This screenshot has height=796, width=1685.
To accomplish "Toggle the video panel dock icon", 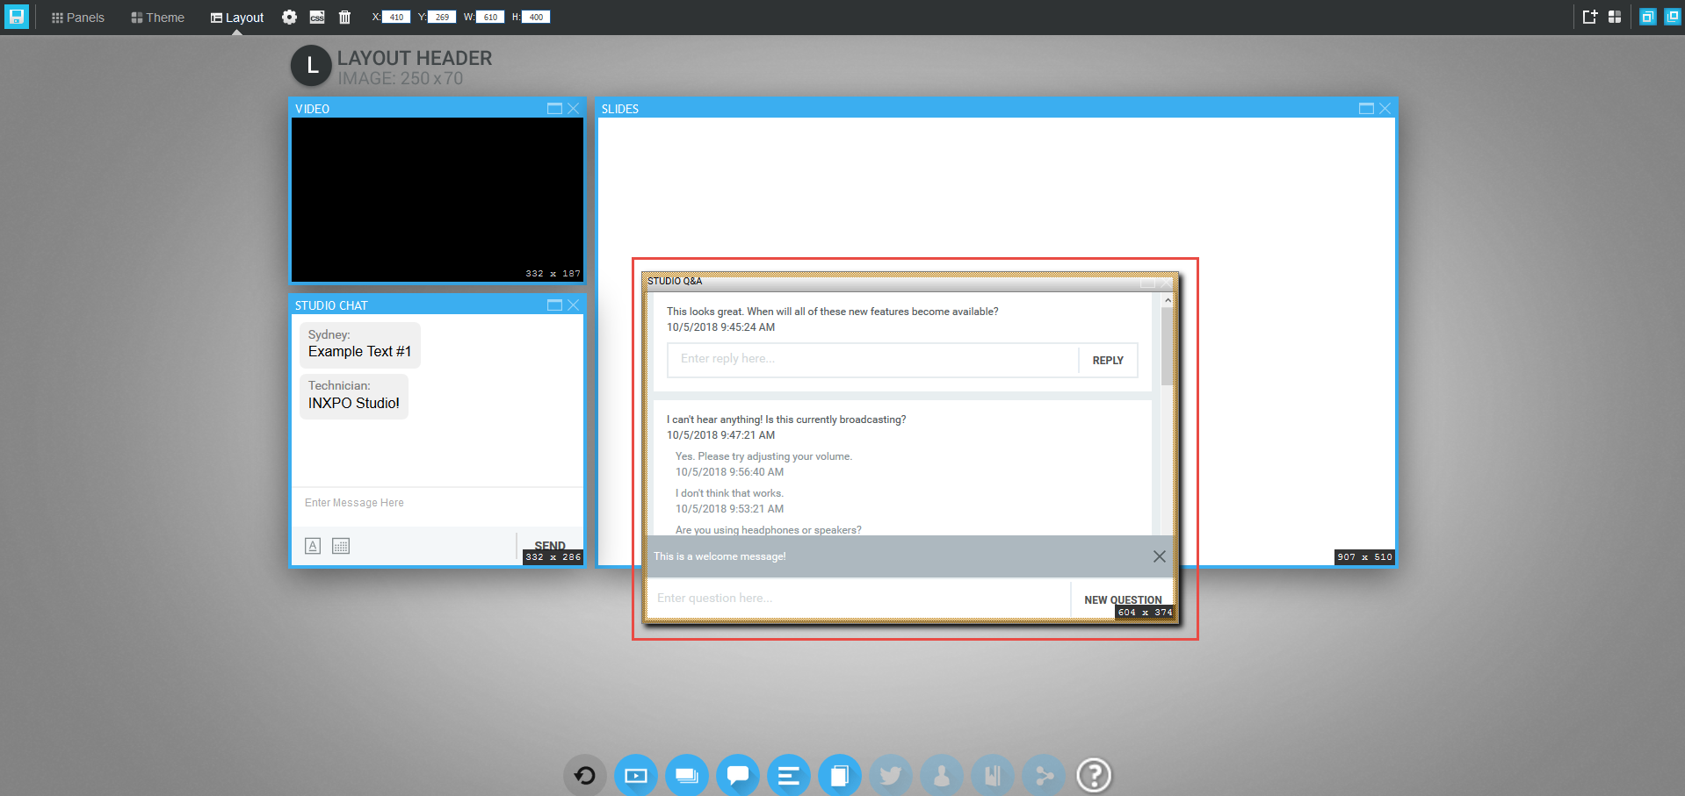I will coord(636,776).
